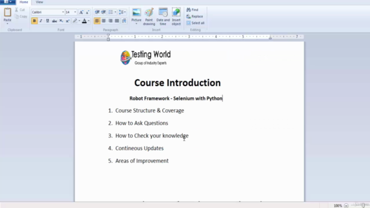
Task: Open the Line spacing dropdown
Action: tap(122, 12)
